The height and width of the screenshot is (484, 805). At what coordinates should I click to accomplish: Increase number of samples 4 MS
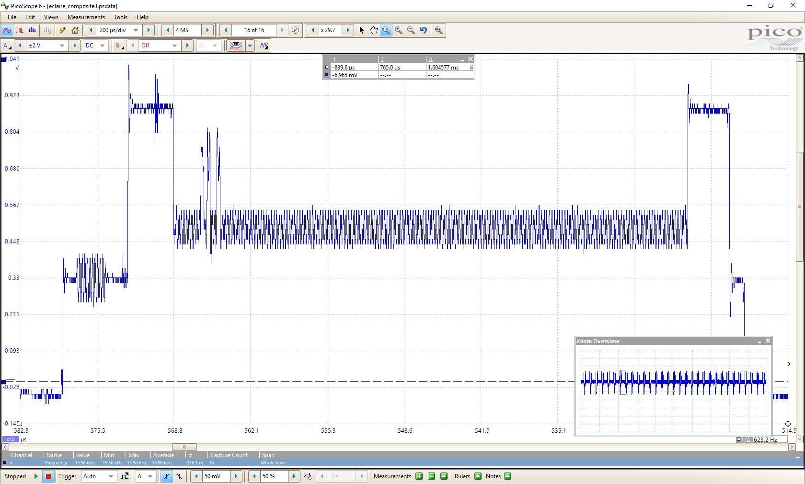pos(207,30)
